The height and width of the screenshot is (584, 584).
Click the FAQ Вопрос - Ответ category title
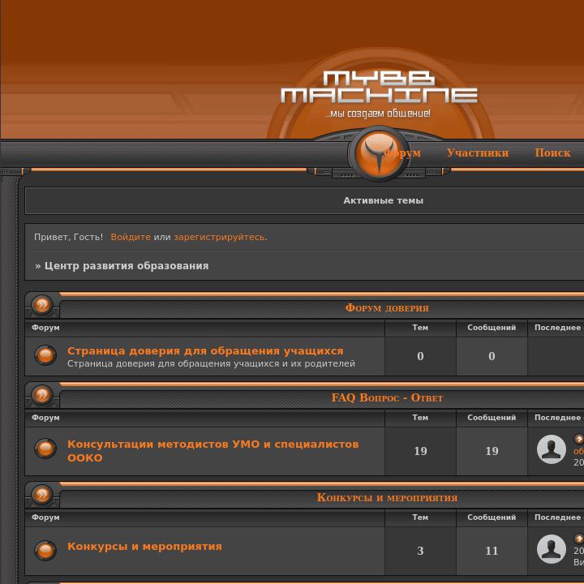387,397
